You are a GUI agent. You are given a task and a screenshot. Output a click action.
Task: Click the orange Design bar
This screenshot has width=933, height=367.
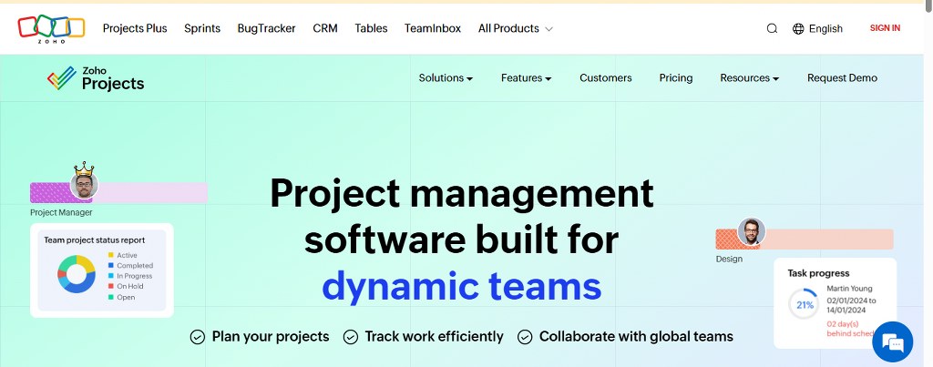pyautogui.click(x=805, y=240)
